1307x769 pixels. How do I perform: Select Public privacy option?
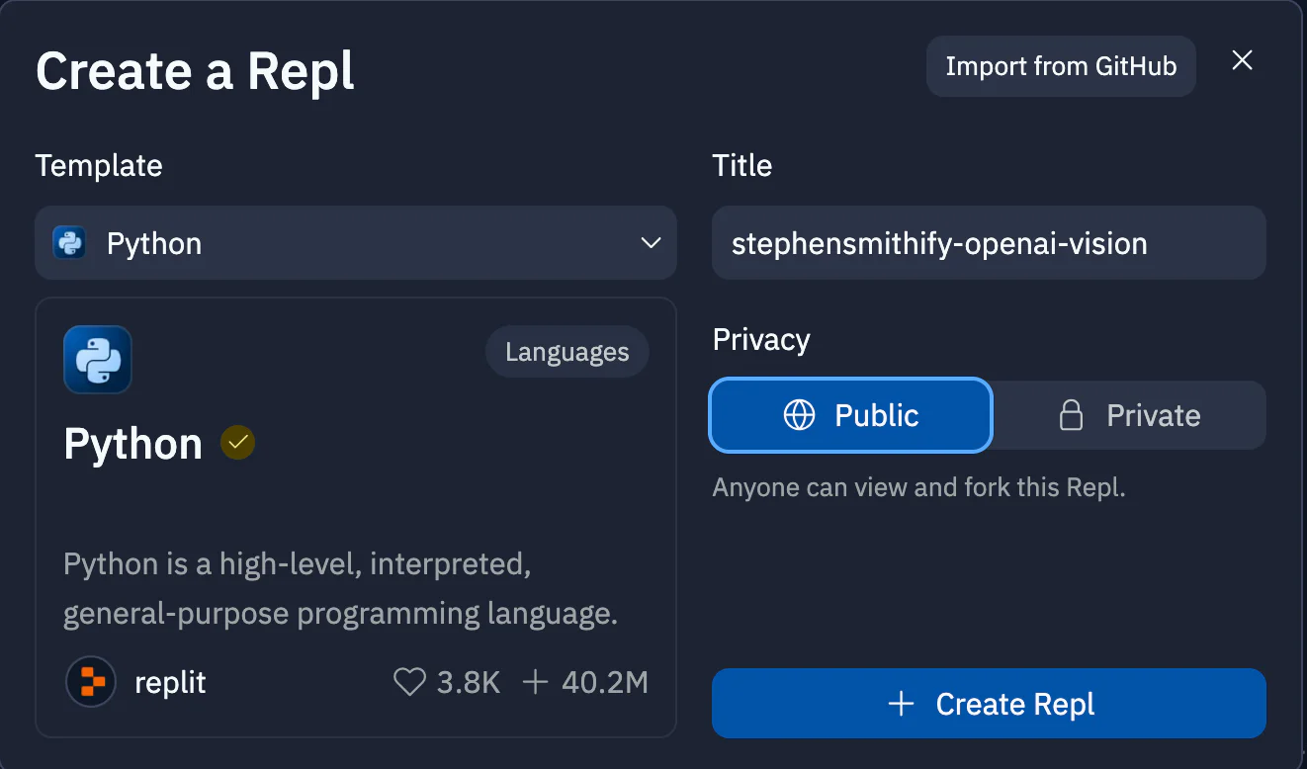tap(850, 415)
